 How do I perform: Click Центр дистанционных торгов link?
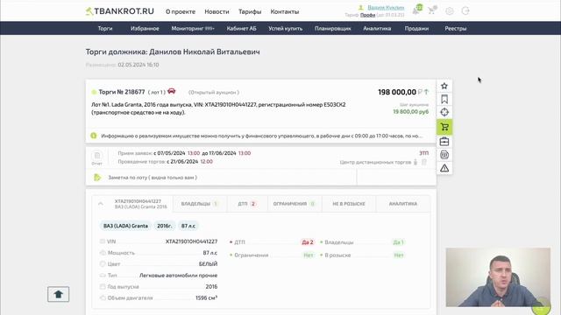click(x=376, y=162)
